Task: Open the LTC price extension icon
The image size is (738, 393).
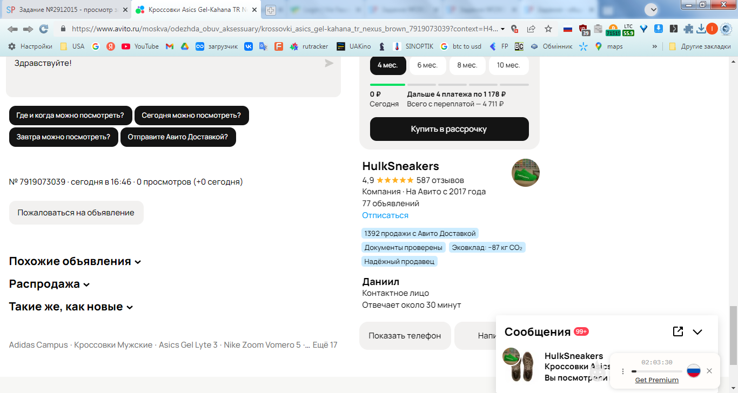Action: [628, 30]
